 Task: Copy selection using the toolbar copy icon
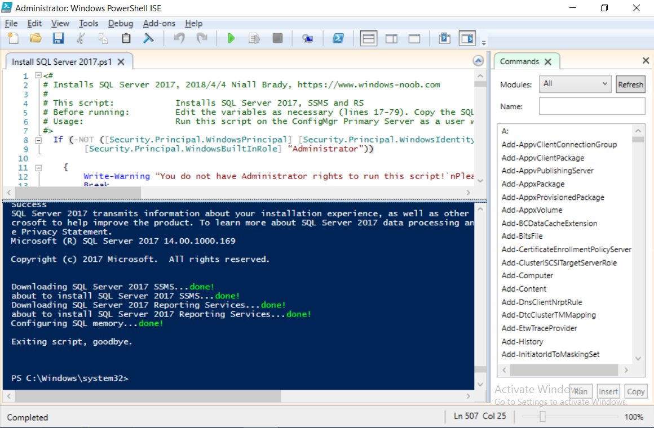[103, 38]
